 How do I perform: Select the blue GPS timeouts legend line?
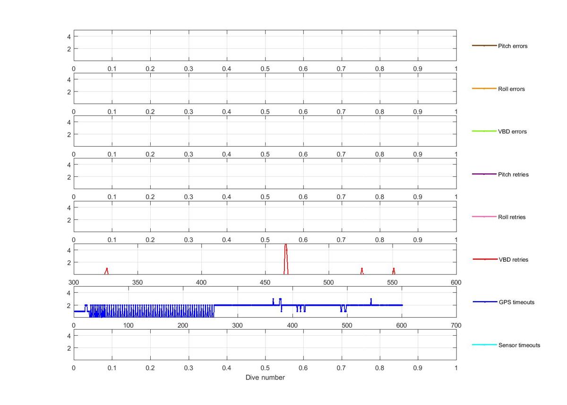coord(485,302)
